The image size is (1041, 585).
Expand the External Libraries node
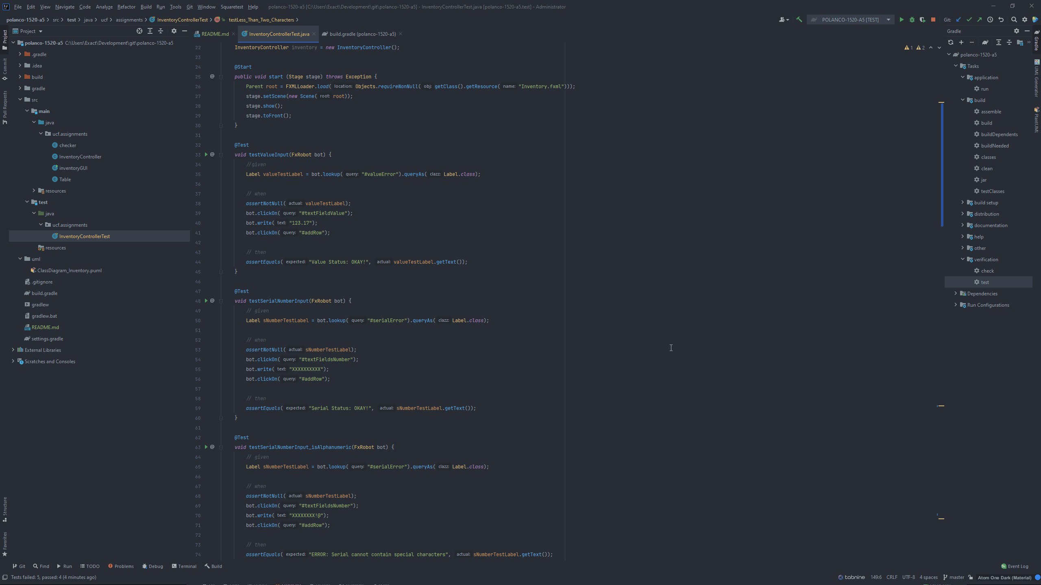pos(13,350)
